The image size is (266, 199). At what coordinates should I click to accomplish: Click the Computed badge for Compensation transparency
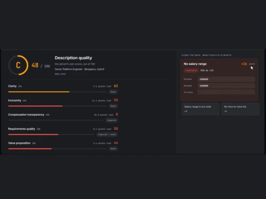click(x=112, y=120)
